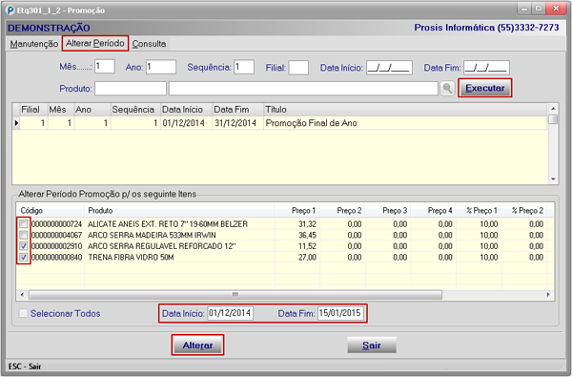Click the Sequência column header

tap(135, 110)
